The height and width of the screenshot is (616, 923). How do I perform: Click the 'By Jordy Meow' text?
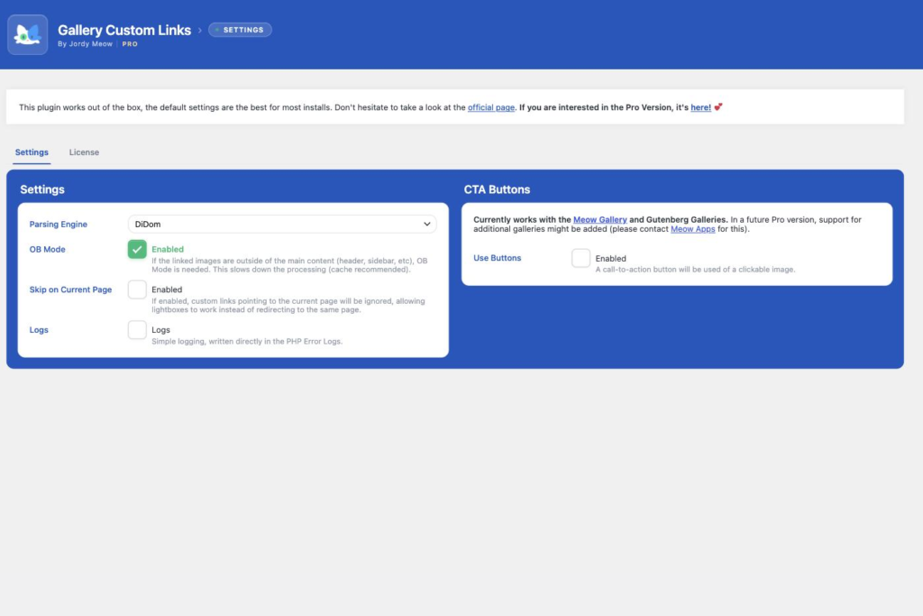point(85,44)
